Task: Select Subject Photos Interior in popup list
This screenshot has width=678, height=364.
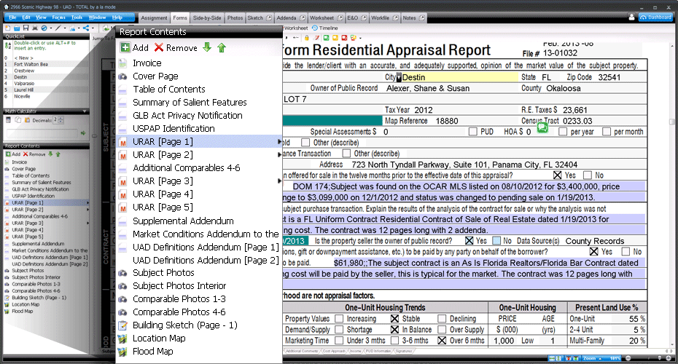Action: tap(179, 286)
